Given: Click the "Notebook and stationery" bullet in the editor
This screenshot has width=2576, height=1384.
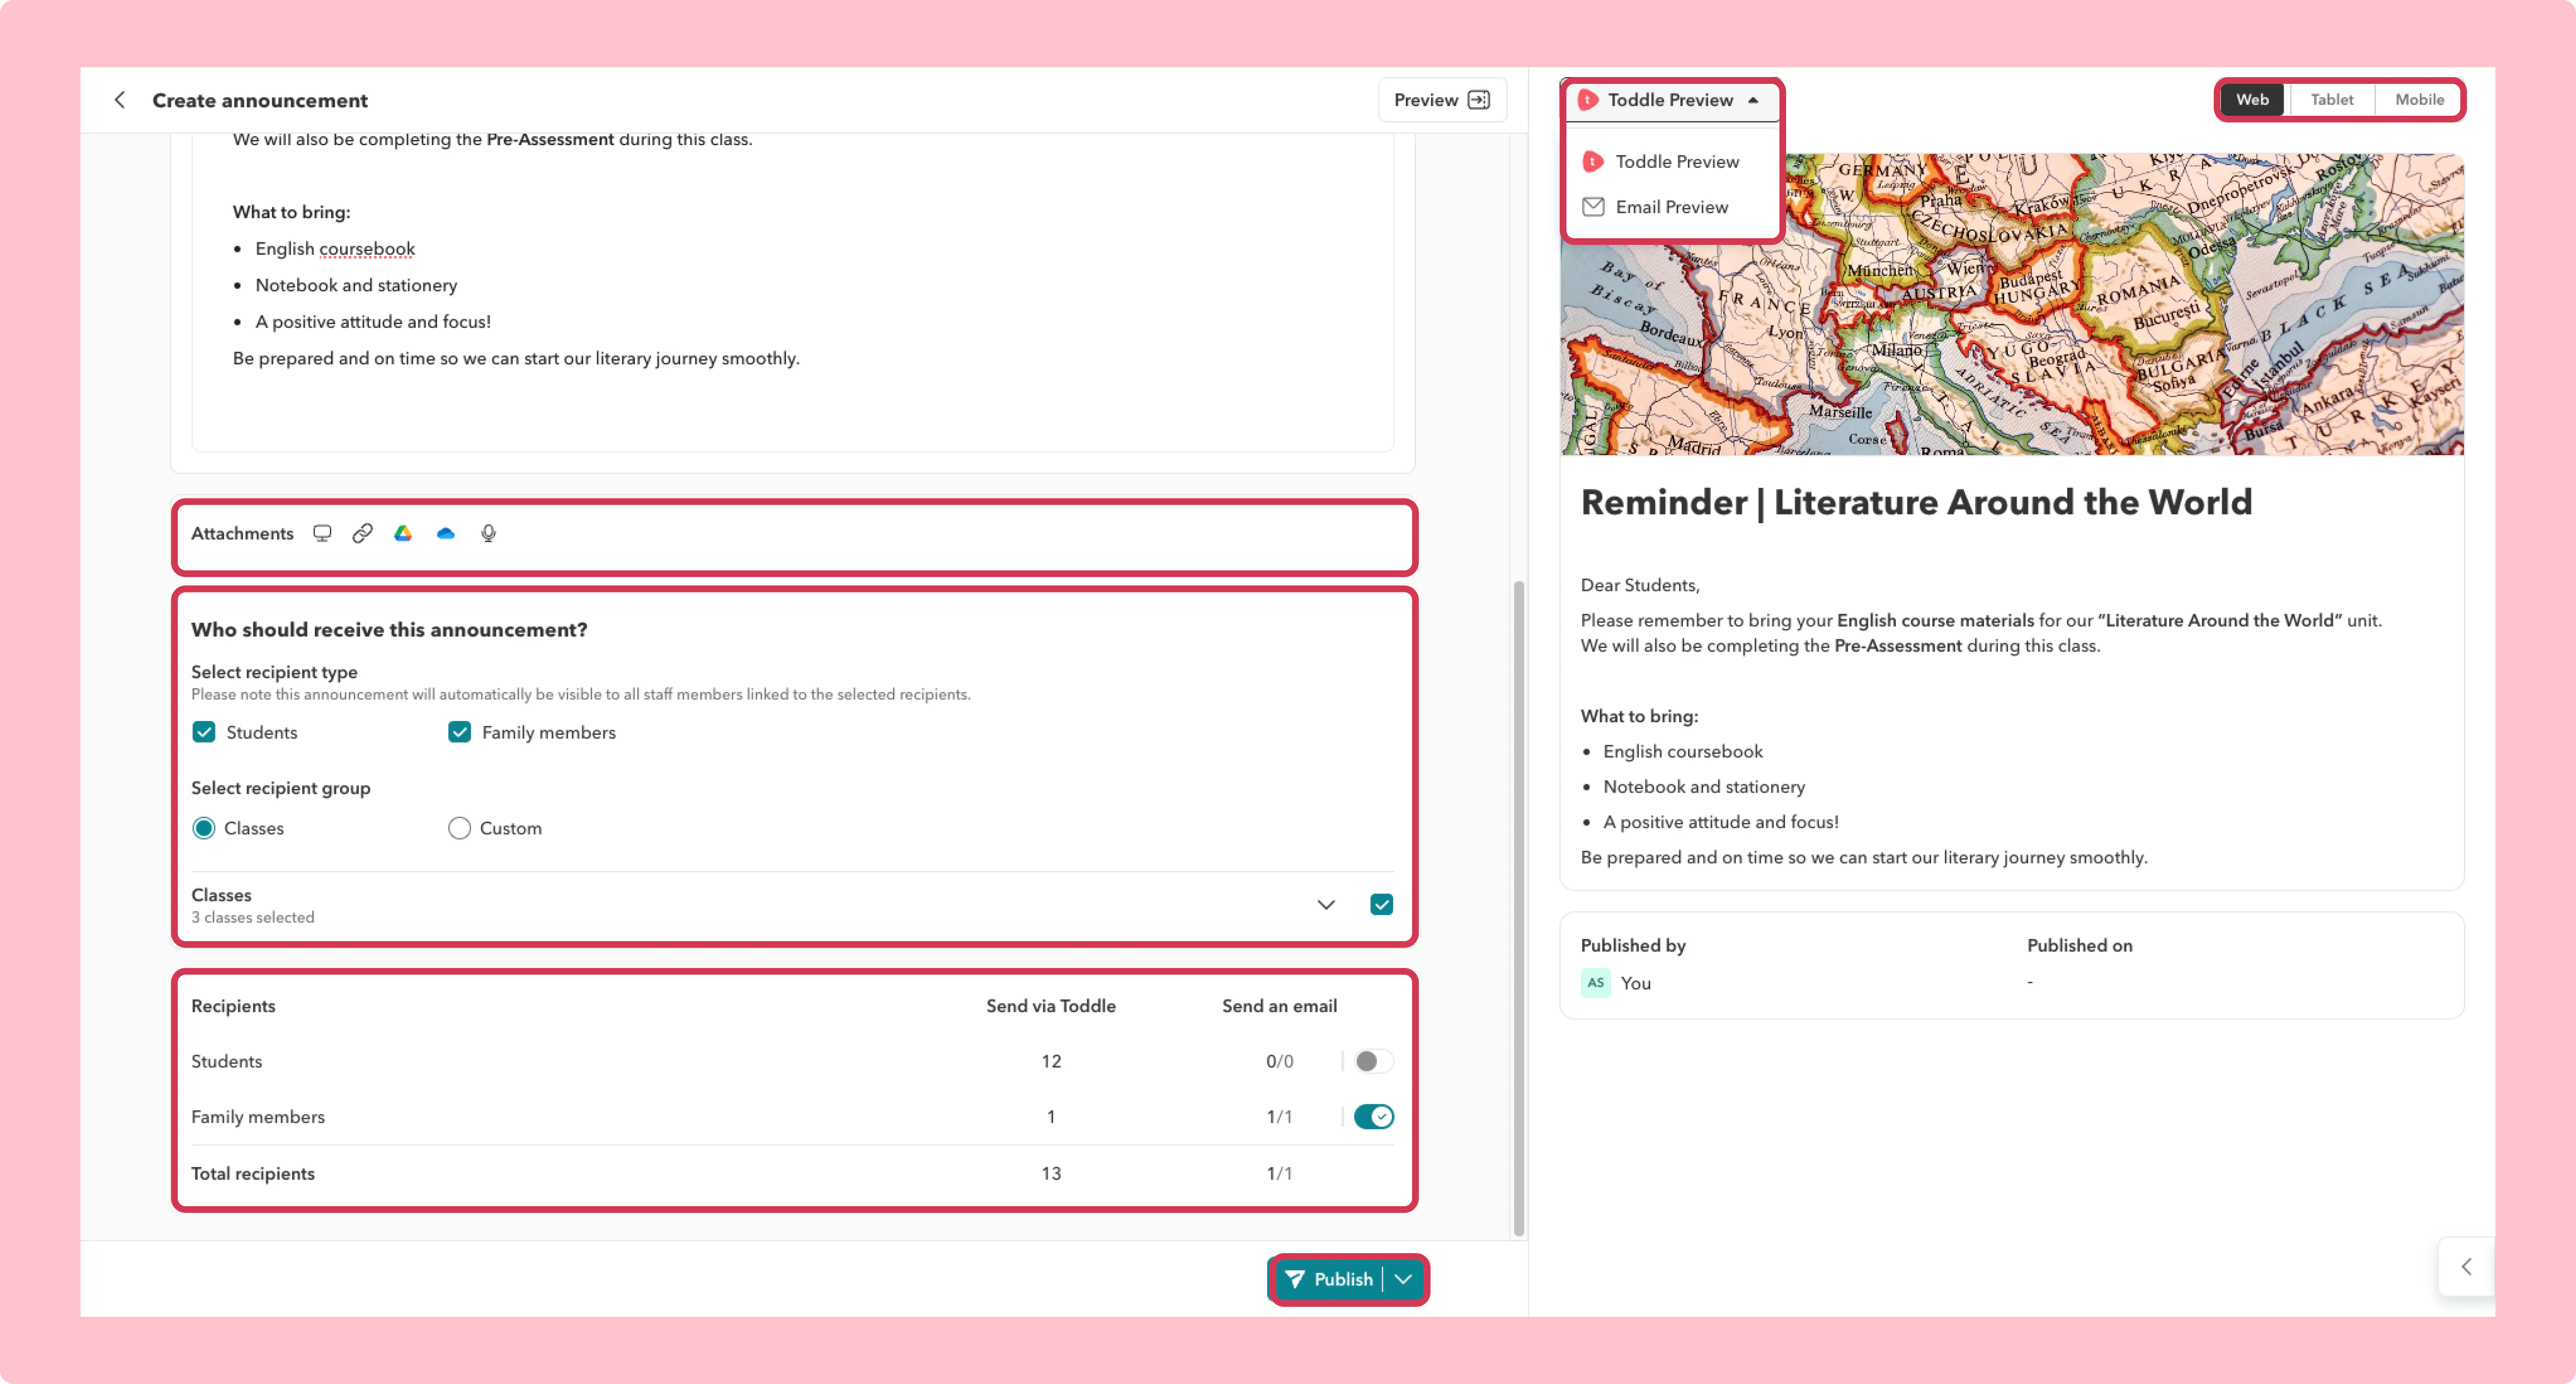Looking at the screenshot, I should tap(356, 285).
